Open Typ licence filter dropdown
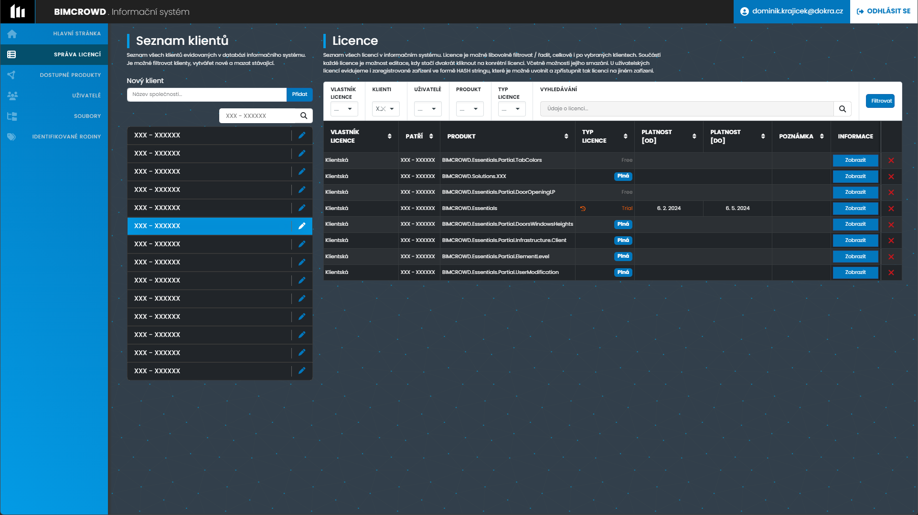The image size is (918, 515). [512, 109]
